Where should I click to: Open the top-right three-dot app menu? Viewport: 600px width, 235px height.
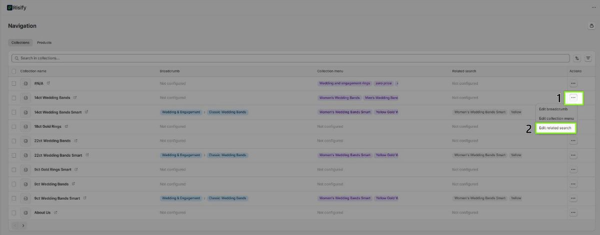click(x=593, y=7)
